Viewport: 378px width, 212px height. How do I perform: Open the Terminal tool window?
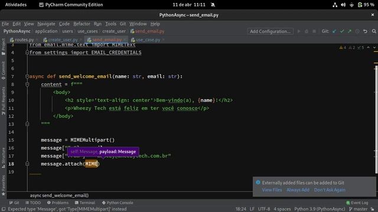coord(85,203)
